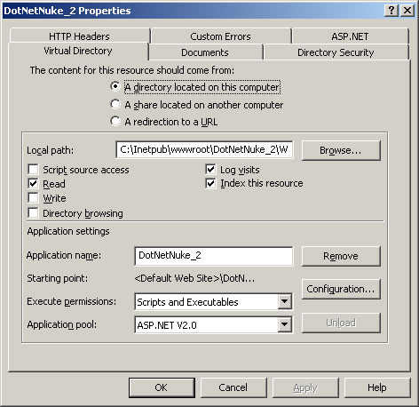Click the Browse... button for local path

coord(341,150)
